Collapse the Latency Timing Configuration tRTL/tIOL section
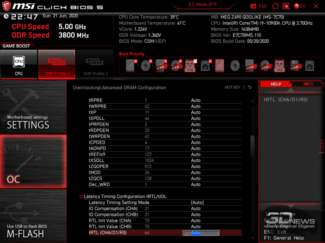325x243 pixels. (x=81, y=197)
